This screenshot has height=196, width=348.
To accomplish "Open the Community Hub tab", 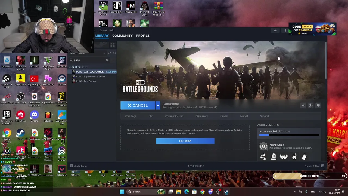I will (174, 116).
